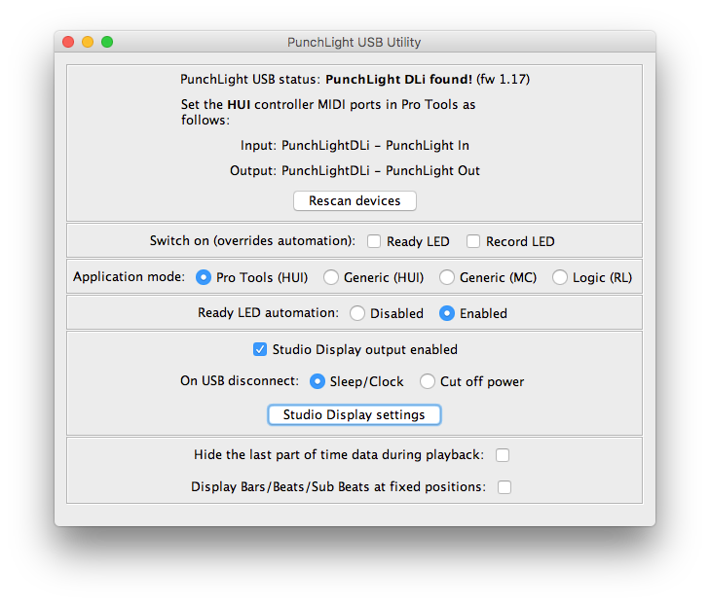Choose Sleep/Clock on USB disconnect
This screenshot has height=604, width=710.
click(318, 381)
